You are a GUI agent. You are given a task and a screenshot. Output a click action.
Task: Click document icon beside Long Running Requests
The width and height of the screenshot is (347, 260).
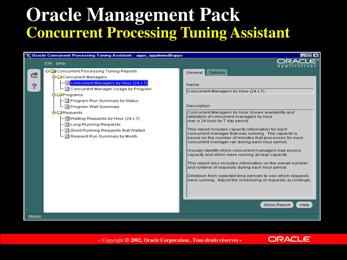(x=67, y=124)
